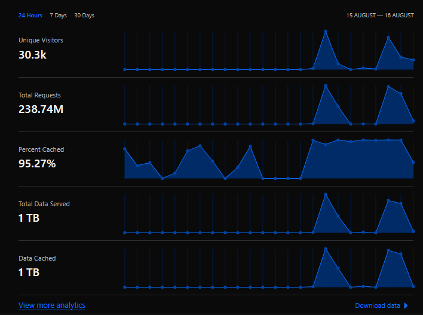Click the 95.27% Percent Cached value
Viewport: 423px width, 315px height.
tap(37, 163)
